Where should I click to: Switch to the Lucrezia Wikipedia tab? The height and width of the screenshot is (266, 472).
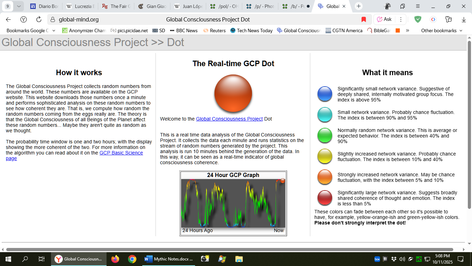[x=80, y=6]
